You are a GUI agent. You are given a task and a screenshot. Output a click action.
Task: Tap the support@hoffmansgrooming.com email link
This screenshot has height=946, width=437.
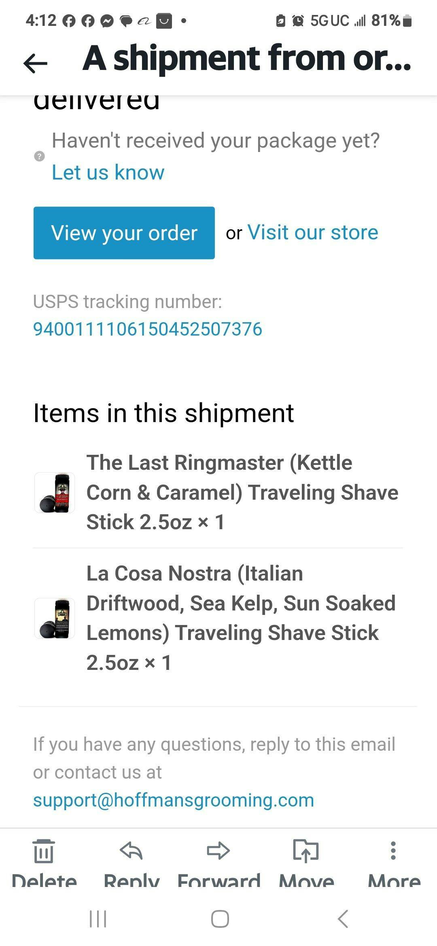click(173, 800)
